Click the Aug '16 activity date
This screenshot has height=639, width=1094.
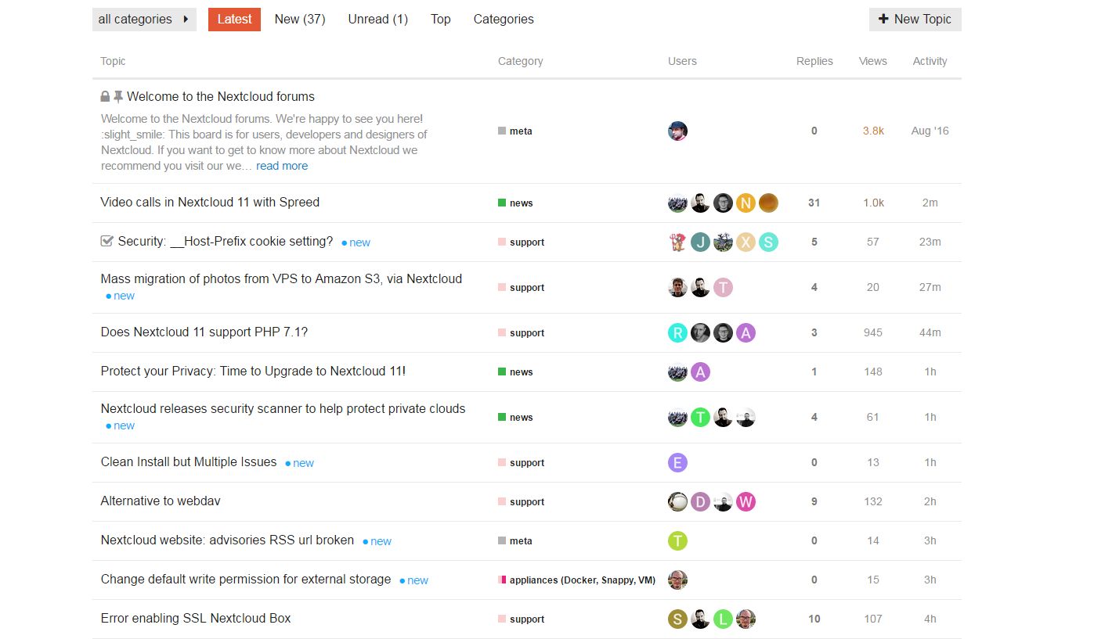930,131
